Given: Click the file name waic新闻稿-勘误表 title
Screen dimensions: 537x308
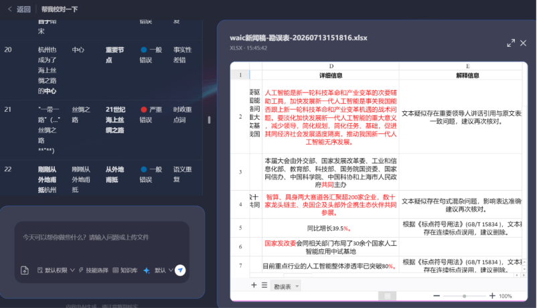Looking at the screenshot, I should pos(298,37).
